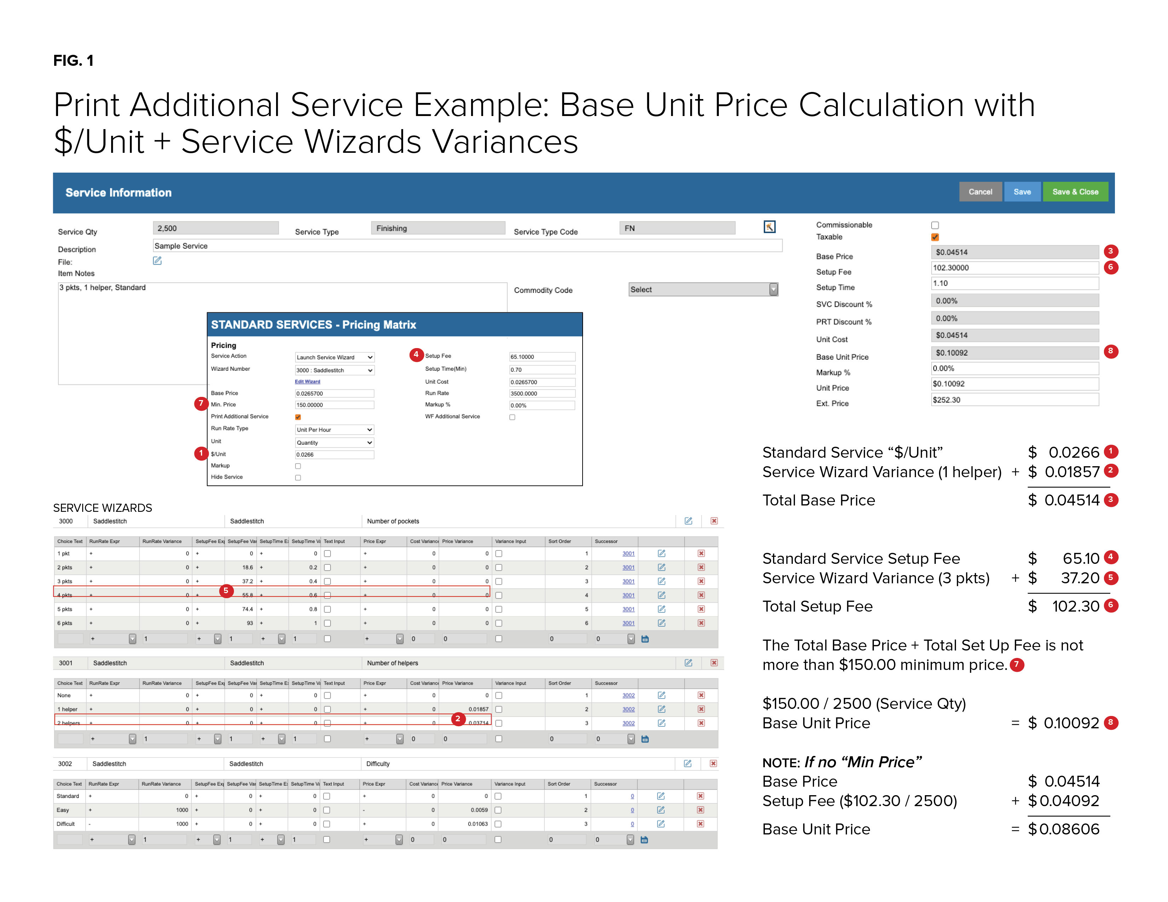The height and width of the screenshot is (902, 1168).
Task: Toggle Variance Input checkbox in 2 pkts row
Action: [x=498, y=567]
